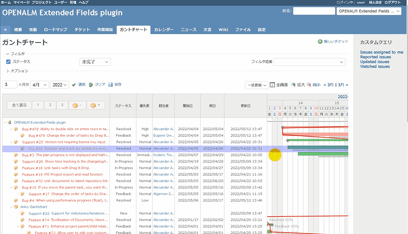
Task: Open the Watched issues query
Action: click(375, 66)
